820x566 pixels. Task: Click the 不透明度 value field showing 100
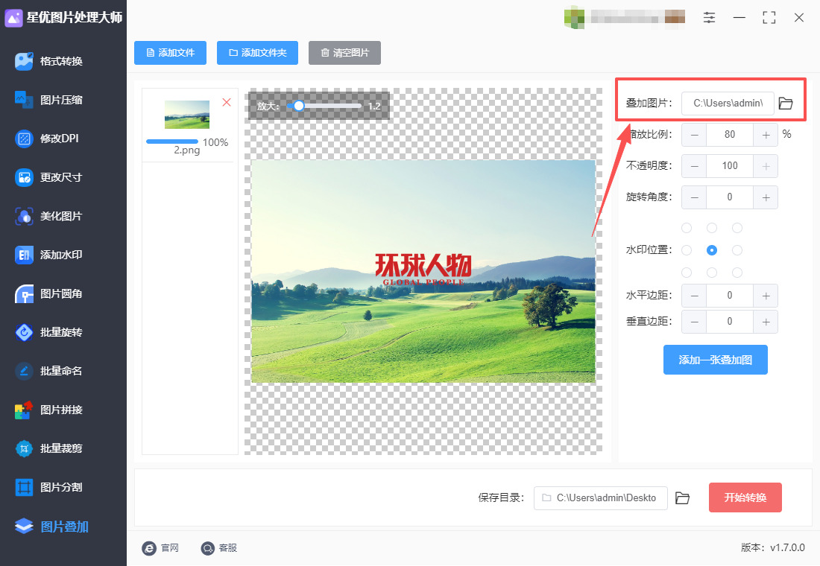730,166
